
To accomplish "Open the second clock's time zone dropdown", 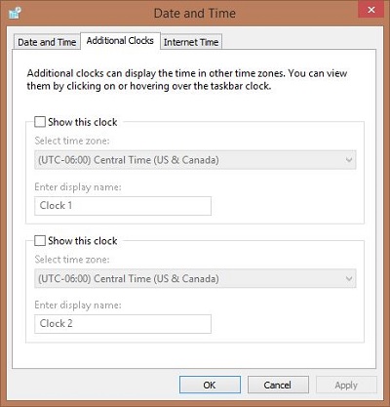I will pyautogui.click(x=195, y=278).
